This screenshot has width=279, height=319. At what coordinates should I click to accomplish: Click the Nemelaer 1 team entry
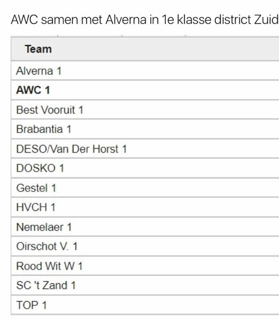[x=44, y=227]
